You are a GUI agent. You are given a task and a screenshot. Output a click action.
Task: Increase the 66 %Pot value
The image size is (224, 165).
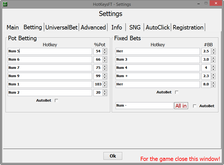click(x=105, y=58)
